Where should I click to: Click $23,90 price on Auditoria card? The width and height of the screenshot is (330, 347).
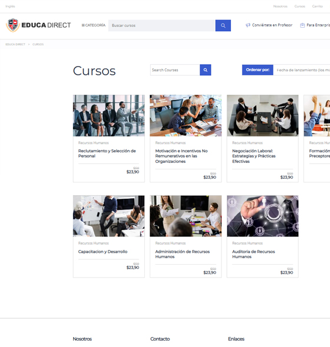click(x=286, y=273)
